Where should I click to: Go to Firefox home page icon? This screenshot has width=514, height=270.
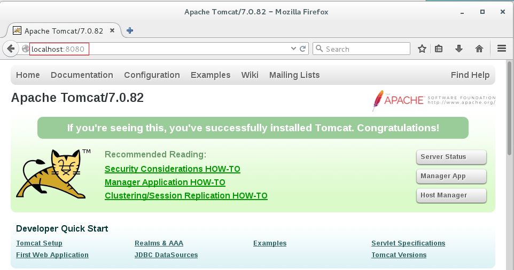tap(479, 49)
